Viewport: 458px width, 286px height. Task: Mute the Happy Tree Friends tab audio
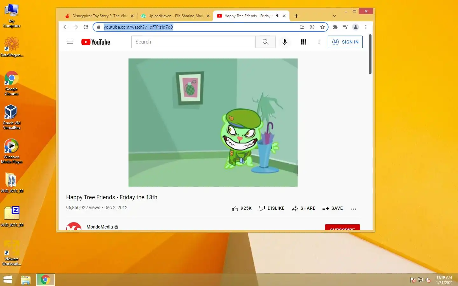click(x=277, y=16)
